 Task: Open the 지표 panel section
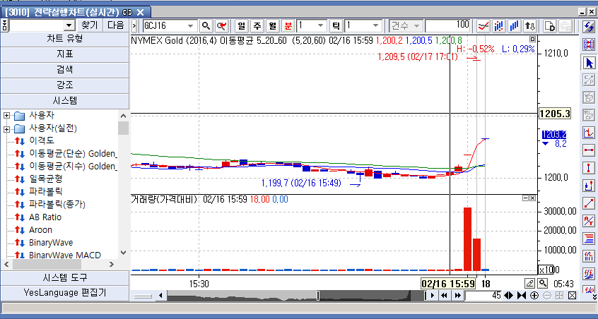(x=64, y=54)
